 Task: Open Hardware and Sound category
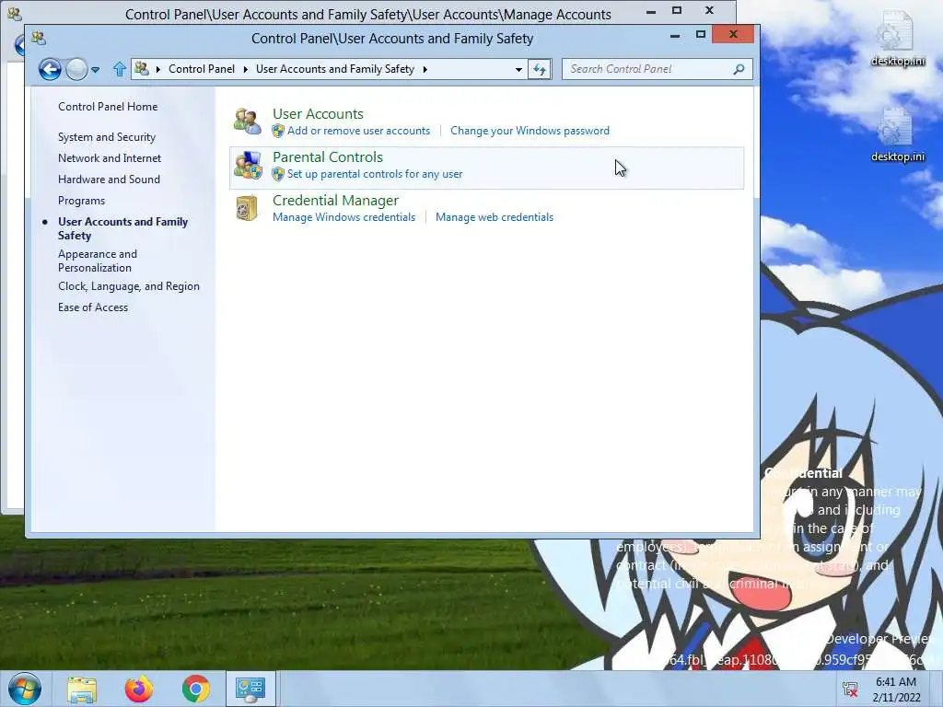coord(109,180)
